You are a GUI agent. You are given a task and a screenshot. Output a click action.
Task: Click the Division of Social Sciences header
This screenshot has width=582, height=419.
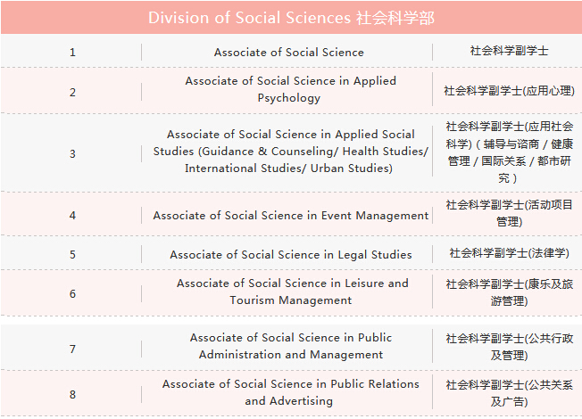click(x=291, y=18)
